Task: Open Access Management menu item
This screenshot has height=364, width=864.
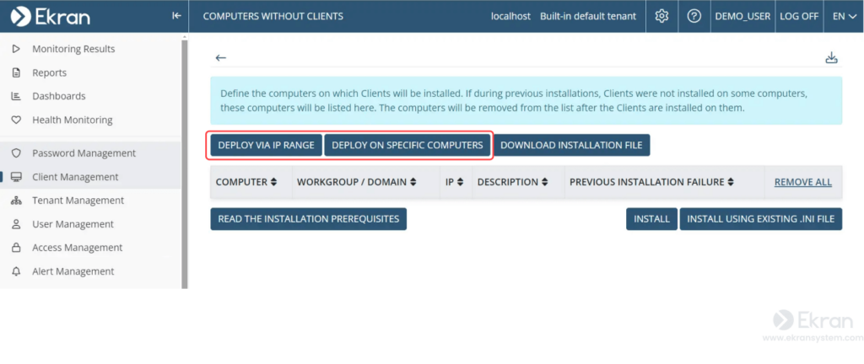Action: [77, 248]
